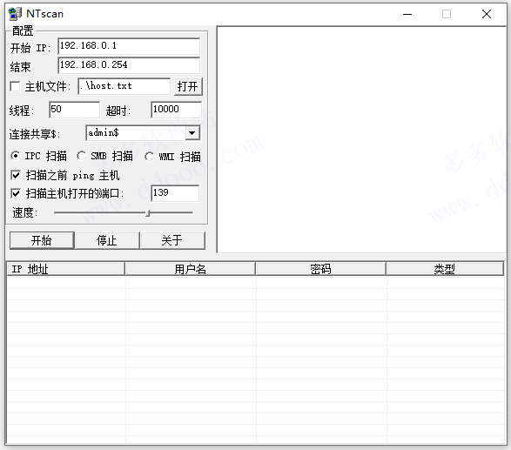Click the 类型 column header
Viewport: 511px width, 450px height.
coord(445,269)
